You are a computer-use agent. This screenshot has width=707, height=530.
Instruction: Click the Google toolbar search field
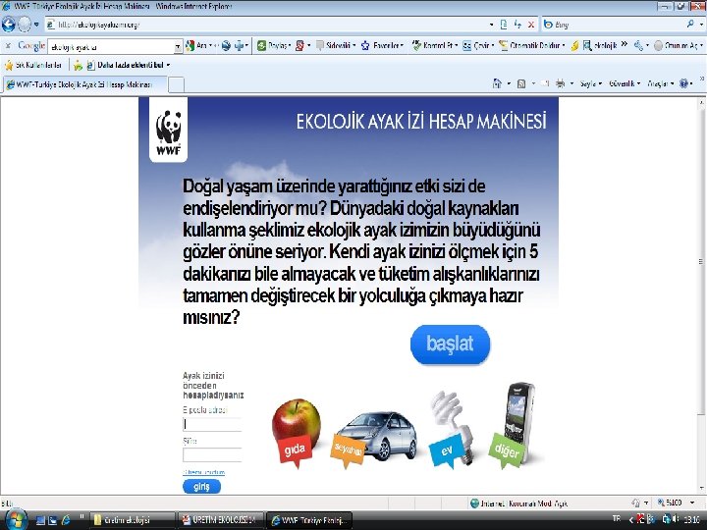[111, 46]
